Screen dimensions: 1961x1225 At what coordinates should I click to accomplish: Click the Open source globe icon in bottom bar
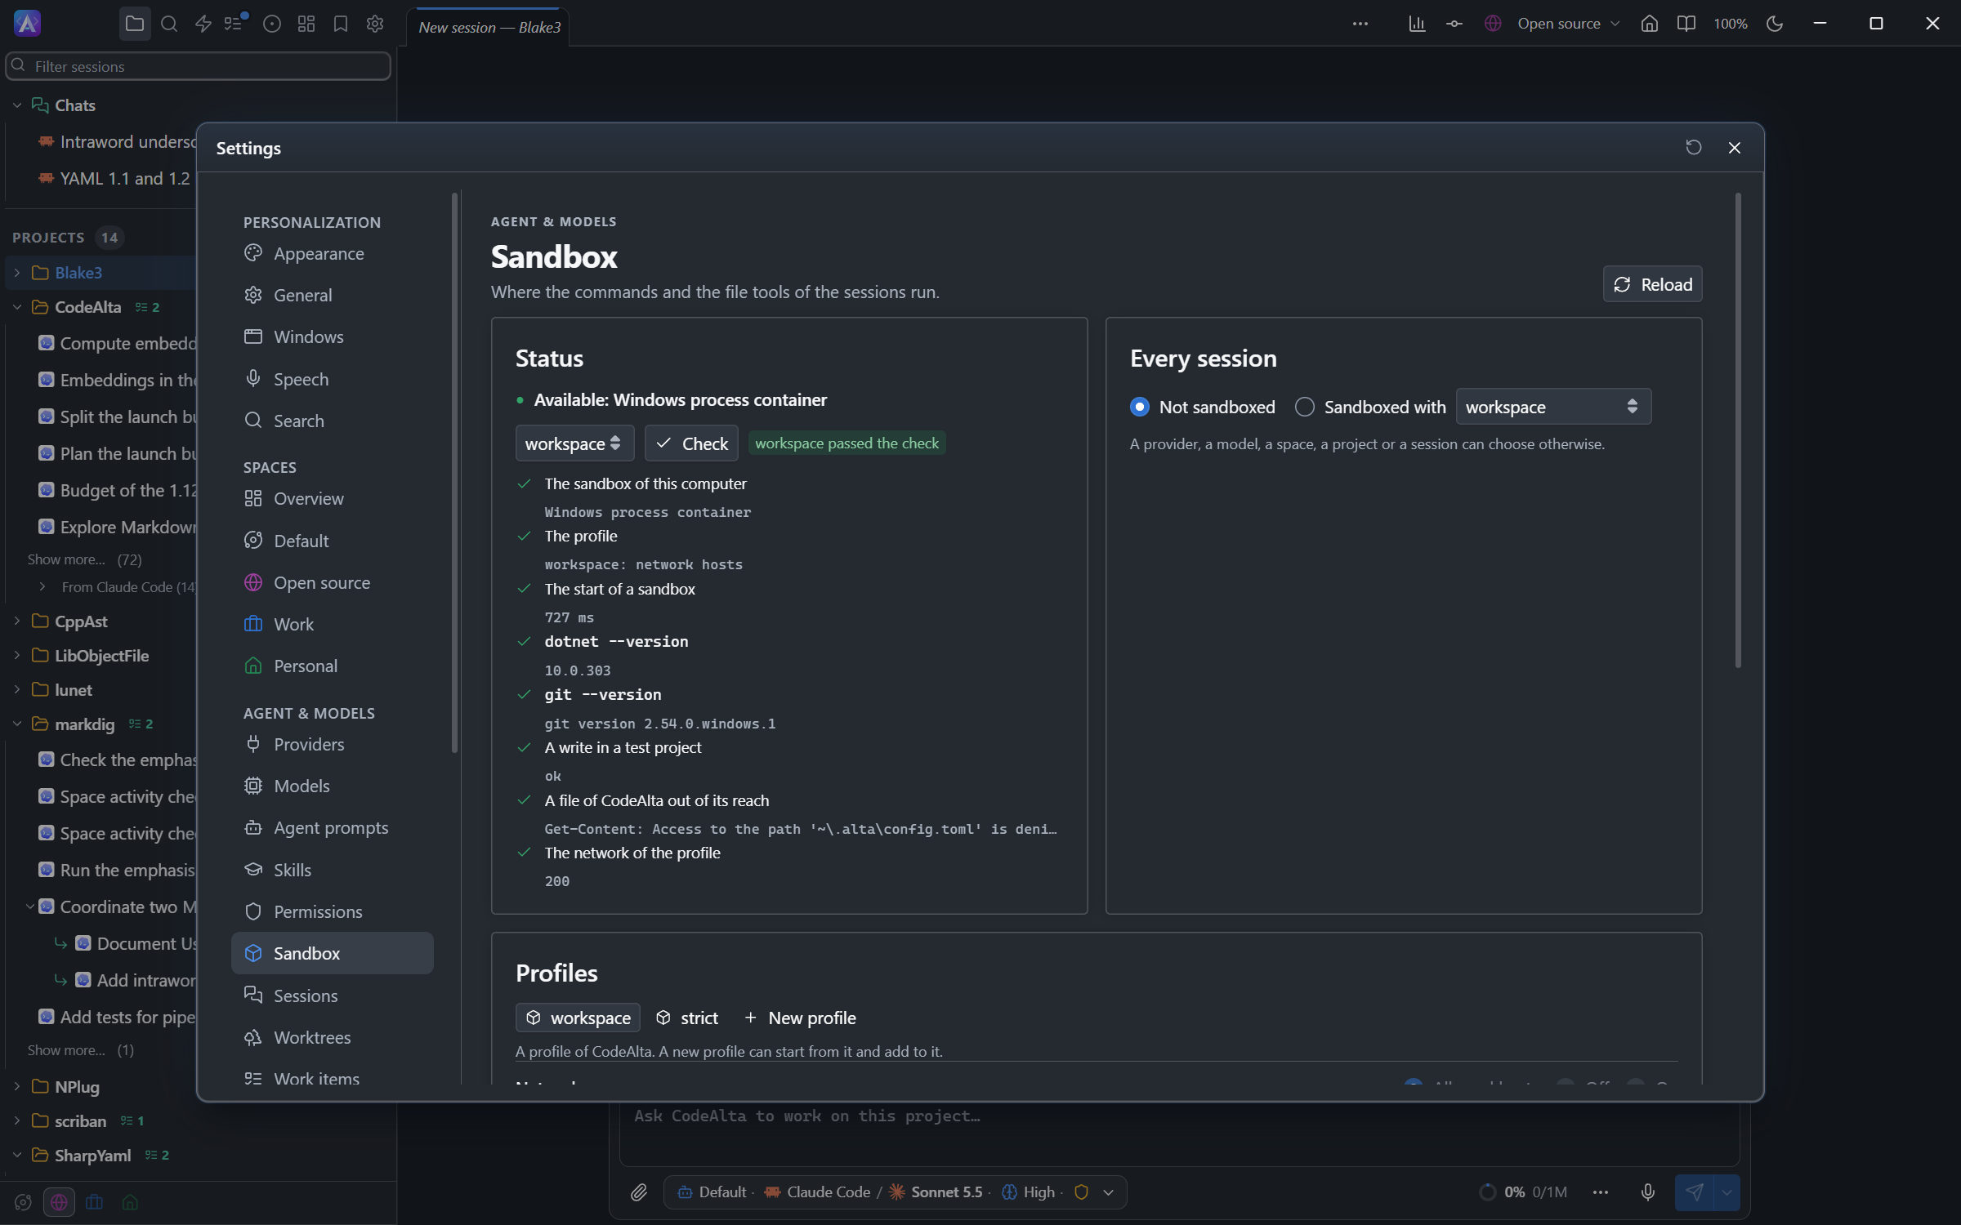tap(59, 1202)
